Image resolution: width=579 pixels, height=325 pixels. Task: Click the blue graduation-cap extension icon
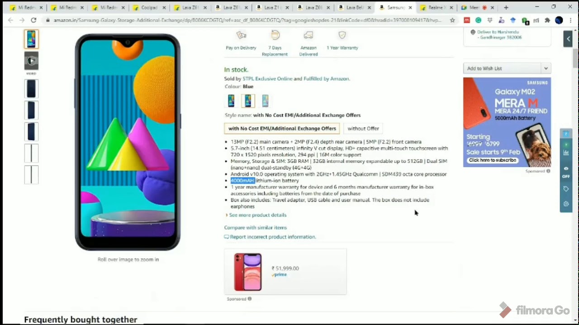(x=513, y=20)
